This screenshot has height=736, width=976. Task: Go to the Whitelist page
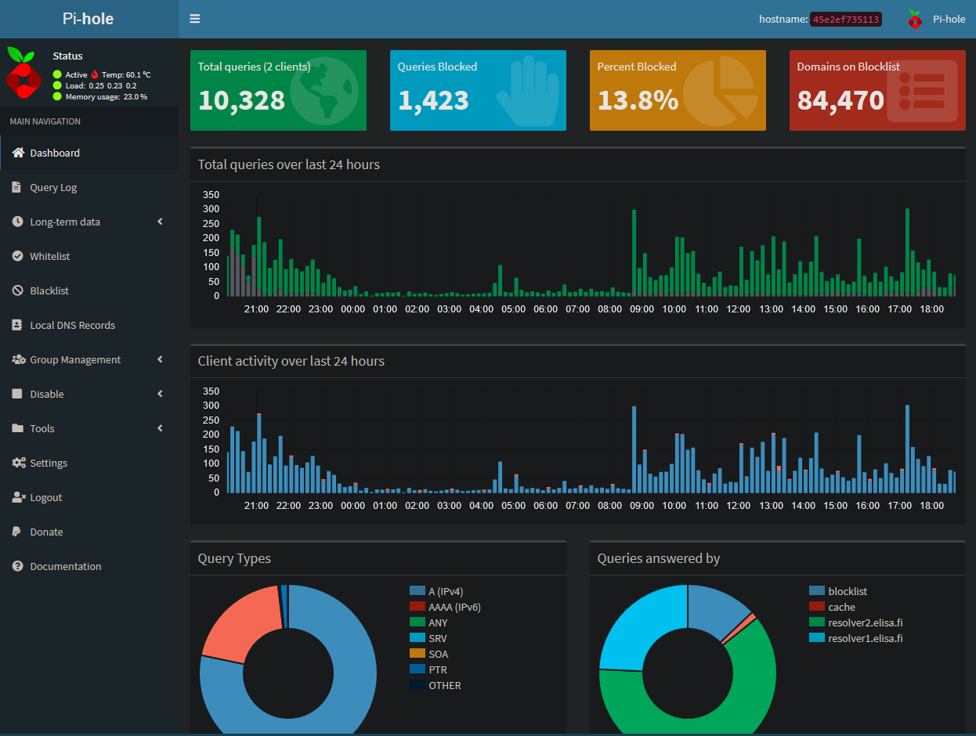pyautogui.click(x=89, y=256)
